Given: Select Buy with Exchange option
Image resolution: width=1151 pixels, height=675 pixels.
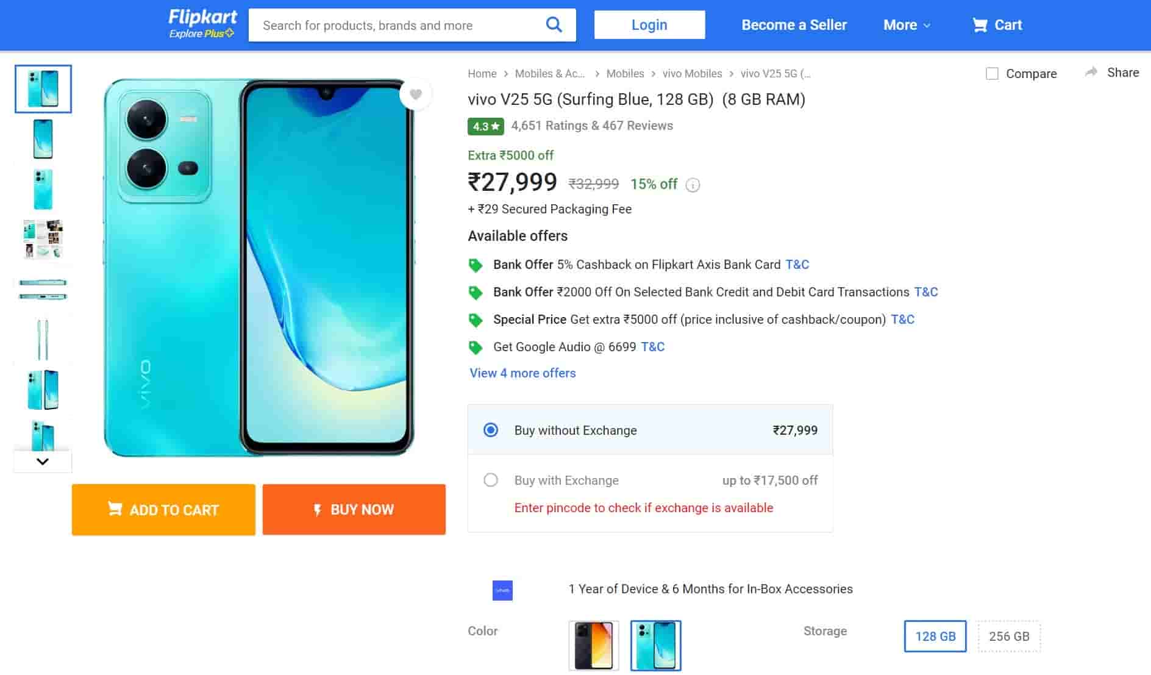Looking at the screenshot, I should click(491, 480).
